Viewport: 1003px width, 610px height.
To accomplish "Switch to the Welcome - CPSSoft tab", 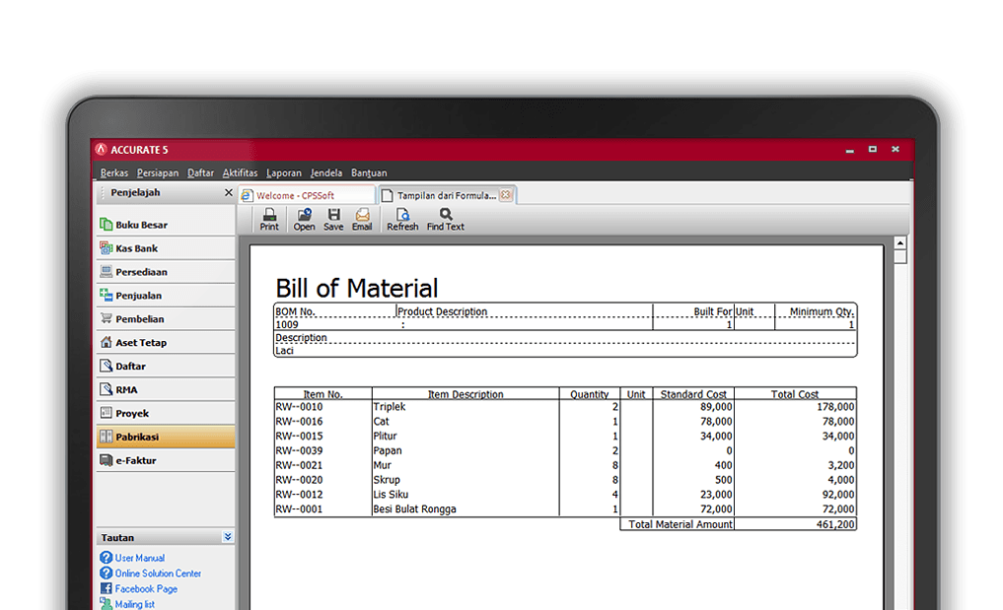I will pyautogui.click(x=307, y=195).
